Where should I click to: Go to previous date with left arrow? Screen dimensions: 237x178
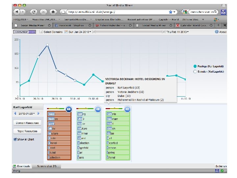pyautogui.click(x=15, y=113)
